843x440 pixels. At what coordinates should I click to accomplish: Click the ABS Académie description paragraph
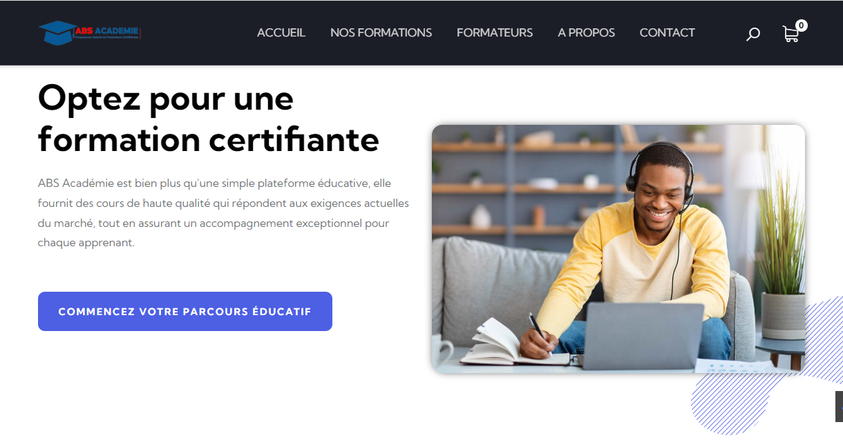223,213
